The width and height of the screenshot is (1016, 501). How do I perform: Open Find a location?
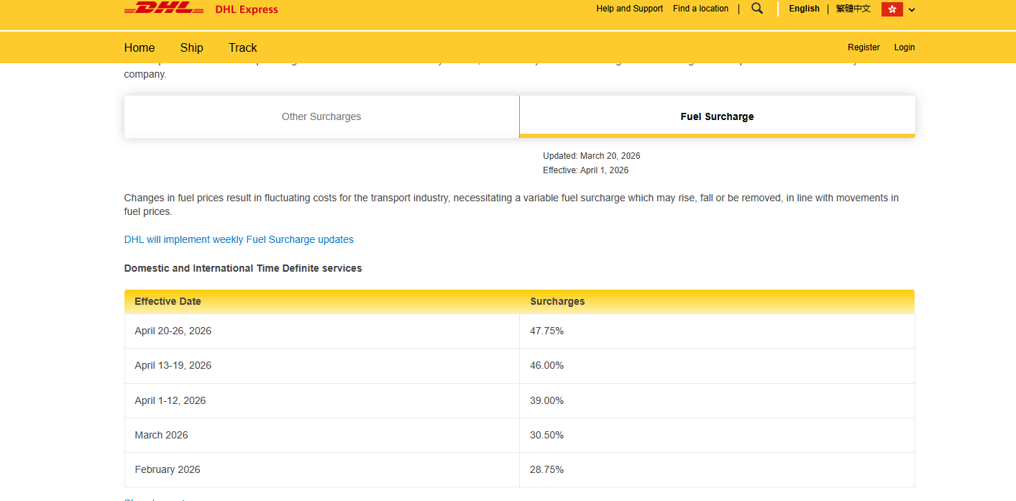[700, 8]
